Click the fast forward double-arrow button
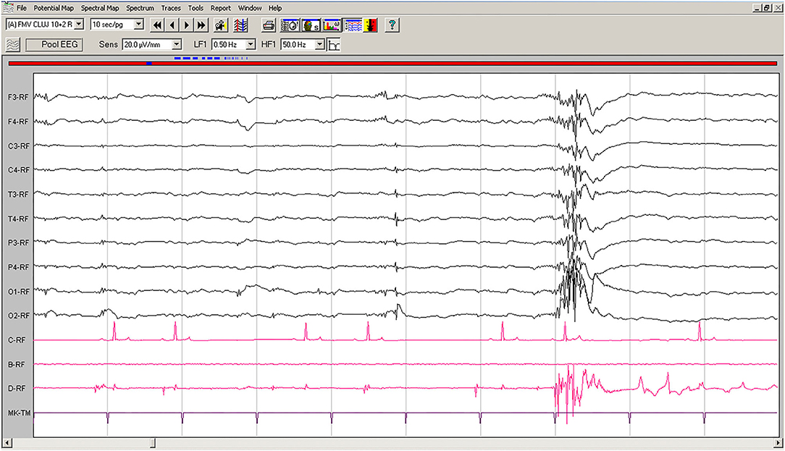Screen dimensions: 785x451 [201, 25]
